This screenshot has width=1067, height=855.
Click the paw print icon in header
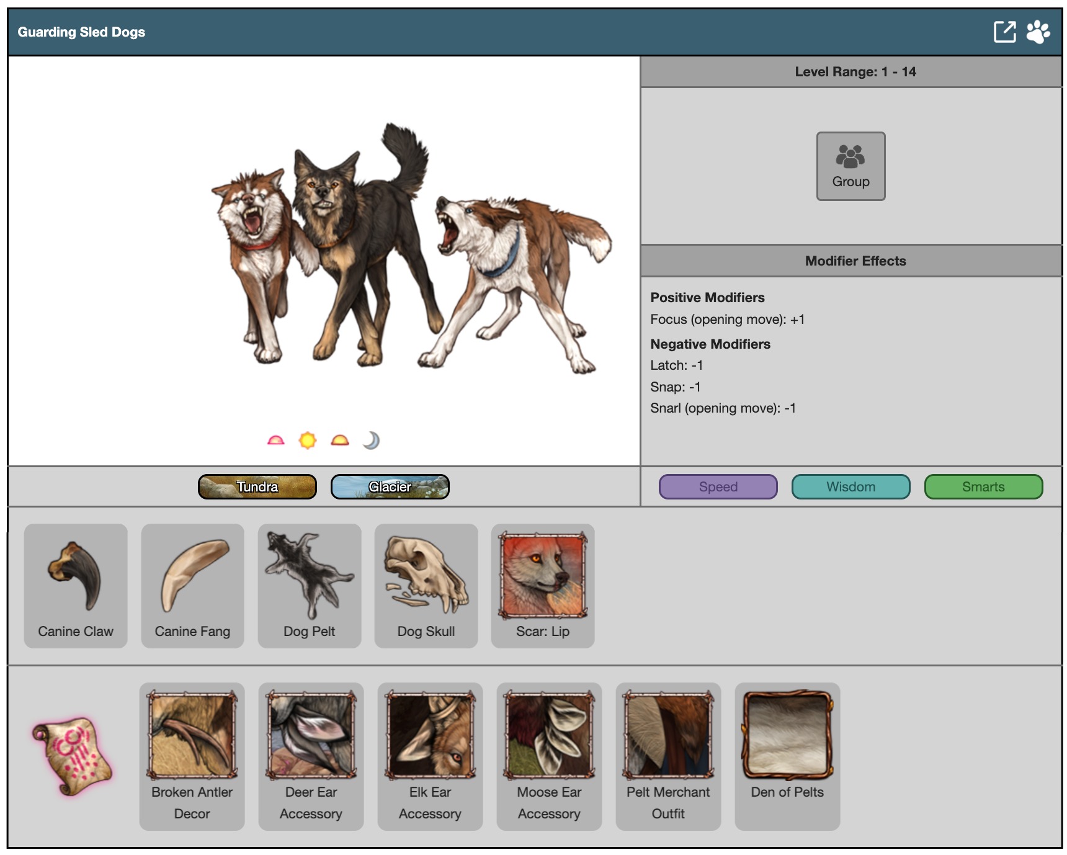tap(1038, 32)
